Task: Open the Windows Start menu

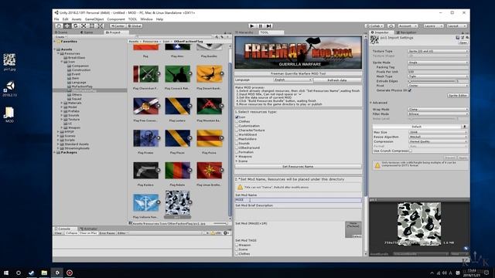Action: tap(6, 273)
